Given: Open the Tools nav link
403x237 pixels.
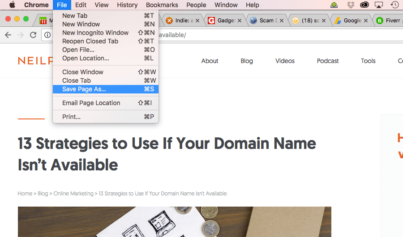Looking at the screenshot, I should pos(368,61).
